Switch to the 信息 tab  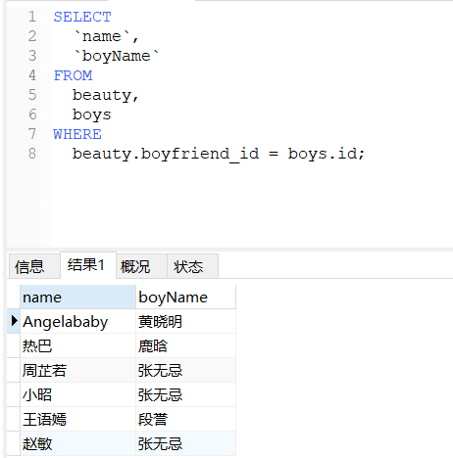[34, 266]
